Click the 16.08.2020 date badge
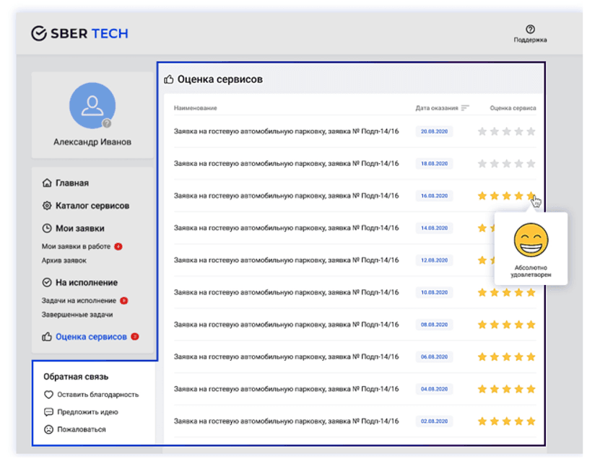600x469 pixels. click(x=434, y=196)
